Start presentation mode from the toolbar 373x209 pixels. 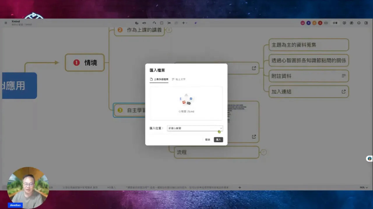tap(344, 23)
